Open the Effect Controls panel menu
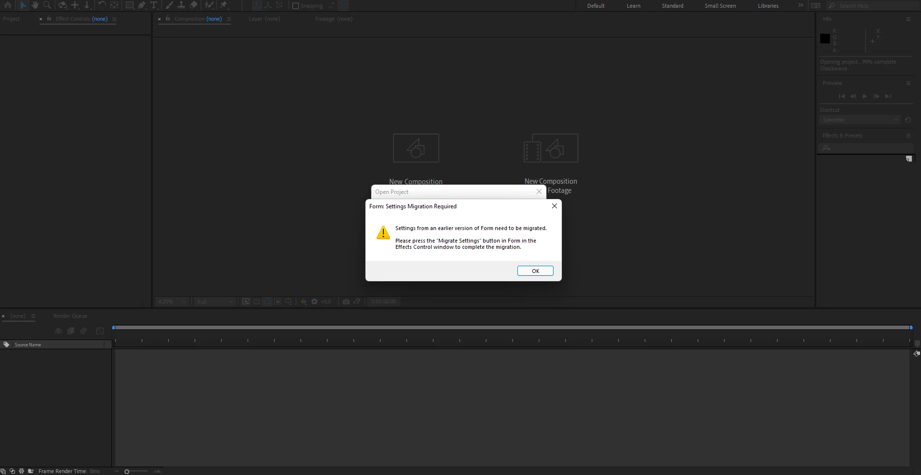Image resolution: width=921 pixels, height=475 pixels. tap(114, 19)
